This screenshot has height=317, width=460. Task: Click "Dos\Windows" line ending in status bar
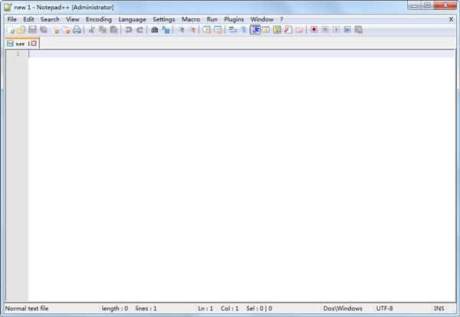(343, 309)
